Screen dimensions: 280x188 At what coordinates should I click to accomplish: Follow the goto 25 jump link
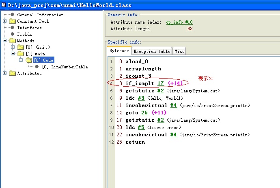click(x=144, y=113)
